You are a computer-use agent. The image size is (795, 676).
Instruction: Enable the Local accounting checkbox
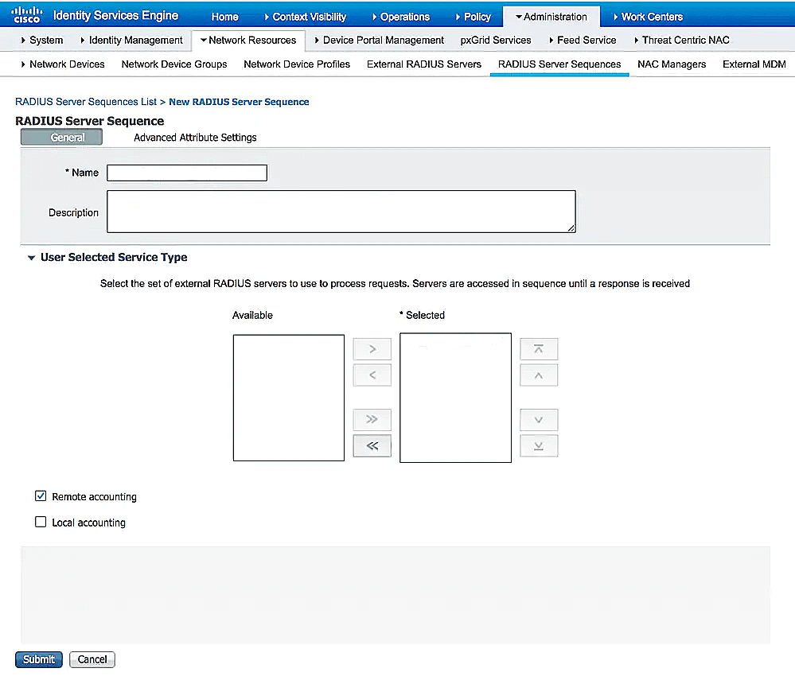click(41, 522)
